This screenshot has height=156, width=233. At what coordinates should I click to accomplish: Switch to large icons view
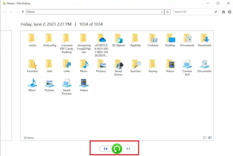[x=210, y=137]
